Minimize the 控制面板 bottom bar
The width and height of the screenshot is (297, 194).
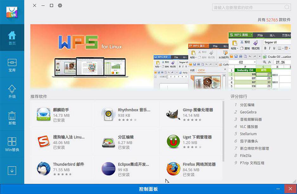[x=278, y=189]
